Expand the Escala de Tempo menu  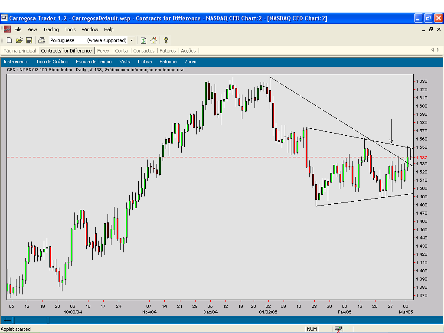coord(94,62)
